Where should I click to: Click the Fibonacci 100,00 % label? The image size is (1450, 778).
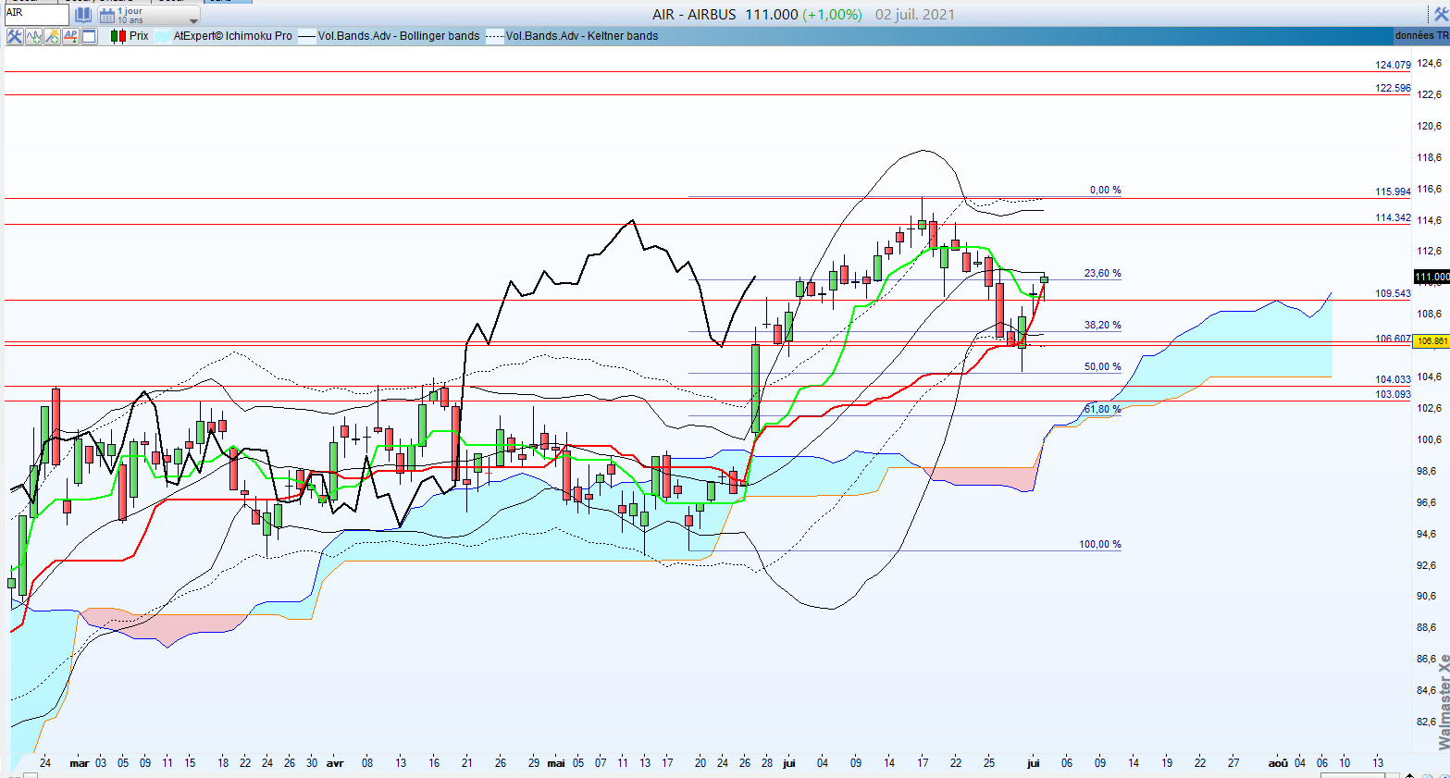[1099, 544]
